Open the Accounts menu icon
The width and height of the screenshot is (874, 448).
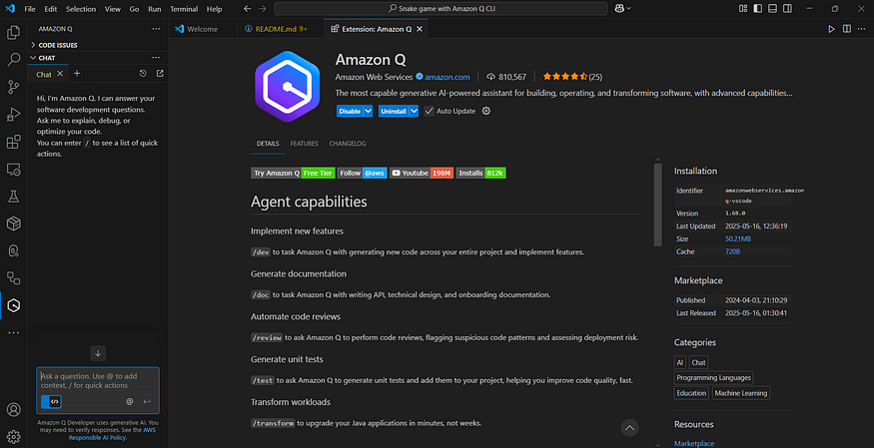coord(13,410)
